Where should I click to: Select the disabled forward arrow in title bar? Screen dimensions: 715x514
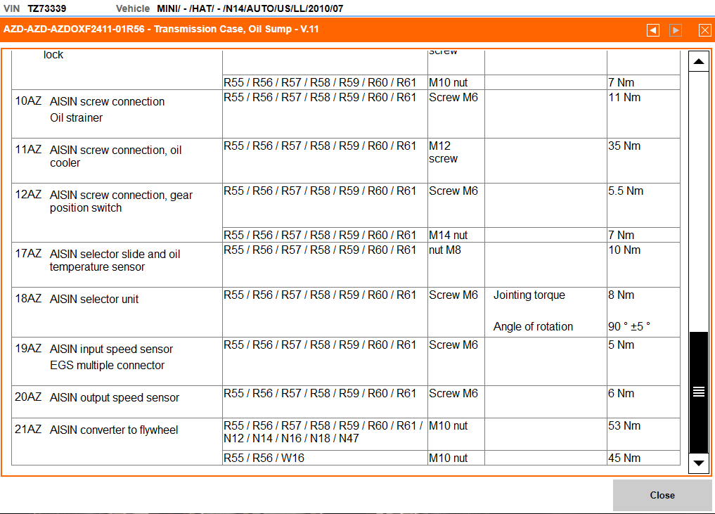676,30
